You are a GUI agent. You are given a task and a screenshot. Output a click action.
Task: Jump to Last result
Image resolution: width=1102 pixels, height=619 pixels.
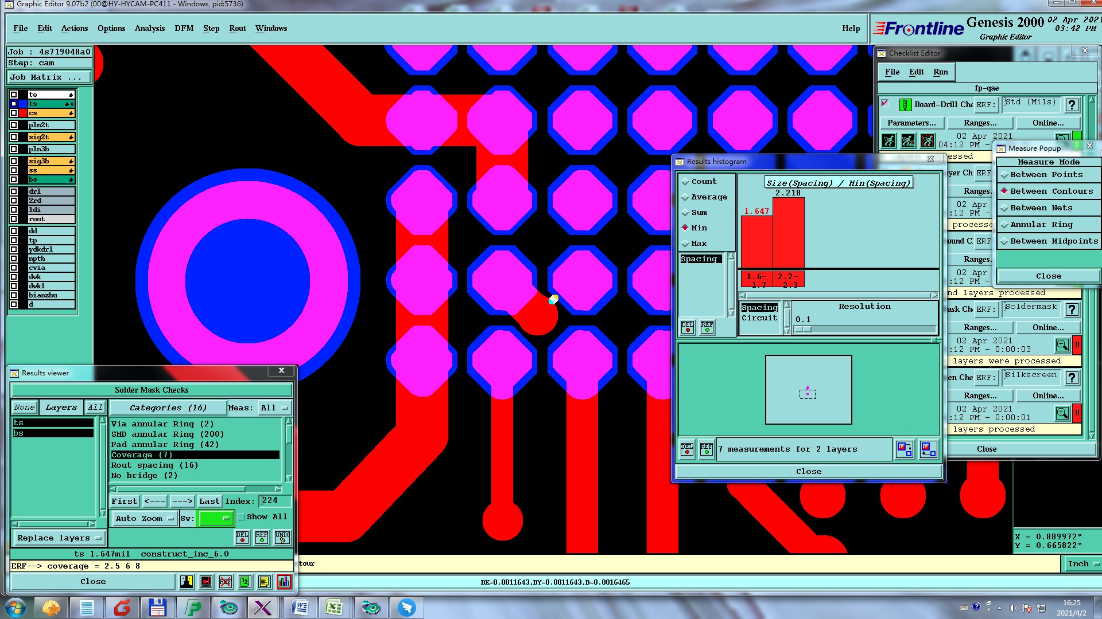[209, 502]
